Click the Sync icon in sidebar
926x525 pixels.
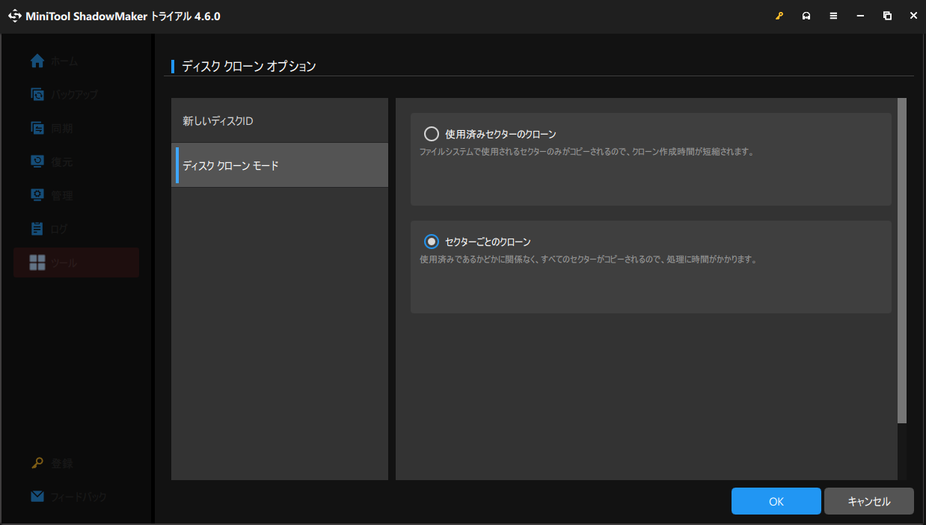click(x=37, y=128)
